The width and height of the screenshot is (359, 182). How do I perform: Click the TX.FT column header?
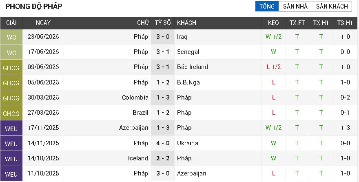[x=297, y=23]
